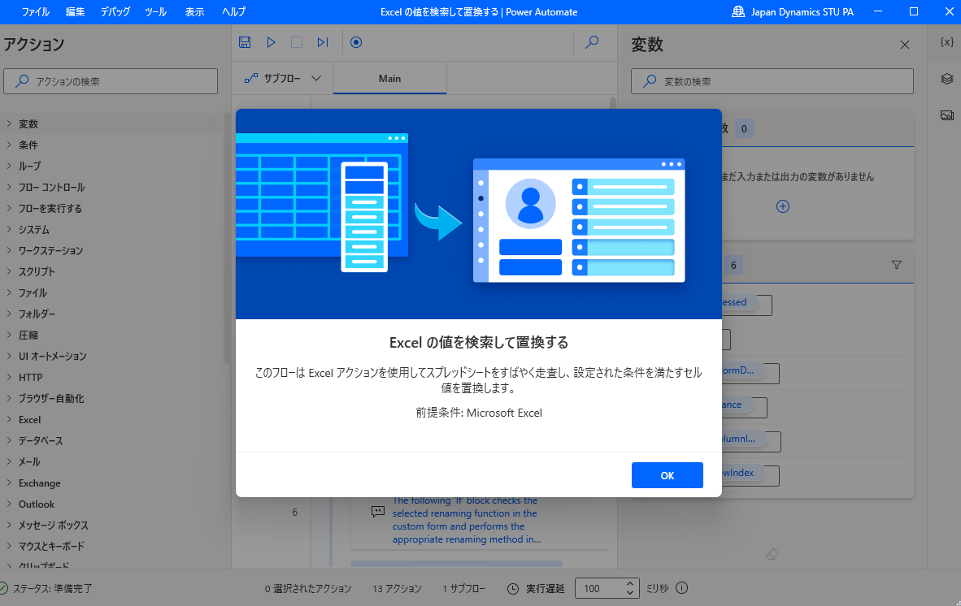Open the ツール menu
The image size is (961, 606).
[x=155, y=11]
